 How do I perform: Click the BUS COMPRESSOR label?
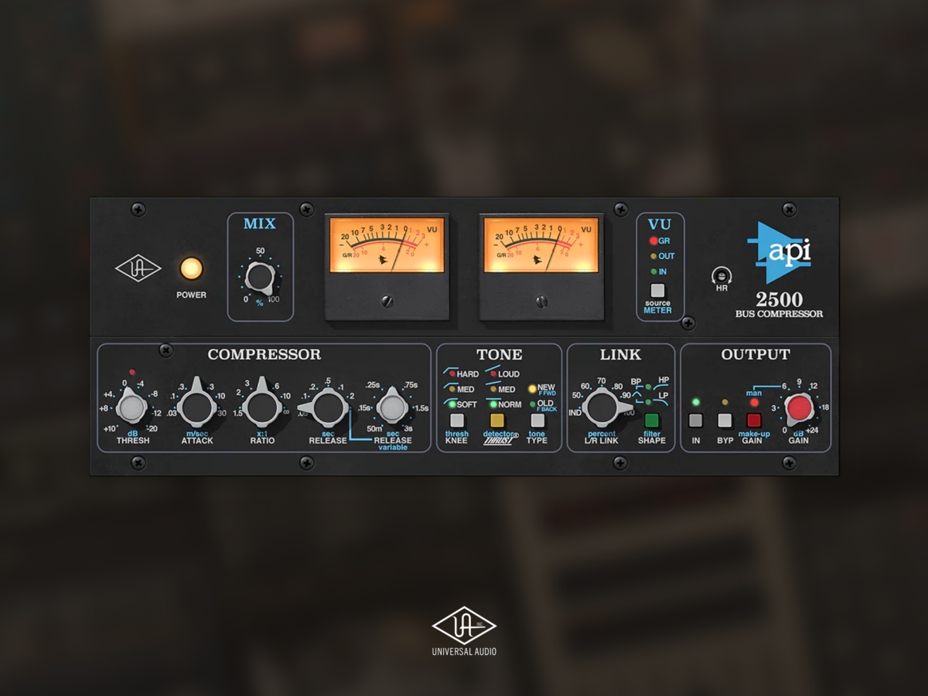click(x=779, y=314)
